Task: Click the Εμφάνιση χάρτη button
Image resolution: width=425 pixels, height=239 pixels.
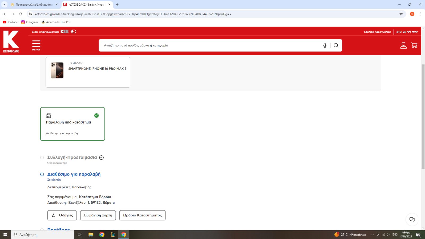Action: click(98, 215)
